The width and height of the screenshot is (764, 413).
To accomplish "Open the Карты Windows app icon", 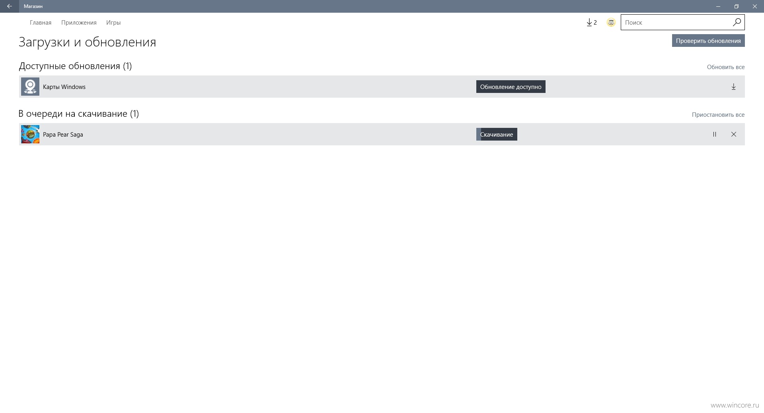I will [30, 87].
